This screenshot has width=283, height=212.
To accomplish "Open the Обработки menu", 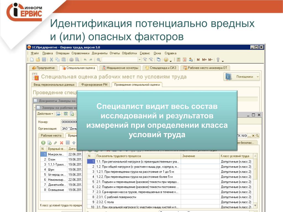I will click(x=129, y=53).
